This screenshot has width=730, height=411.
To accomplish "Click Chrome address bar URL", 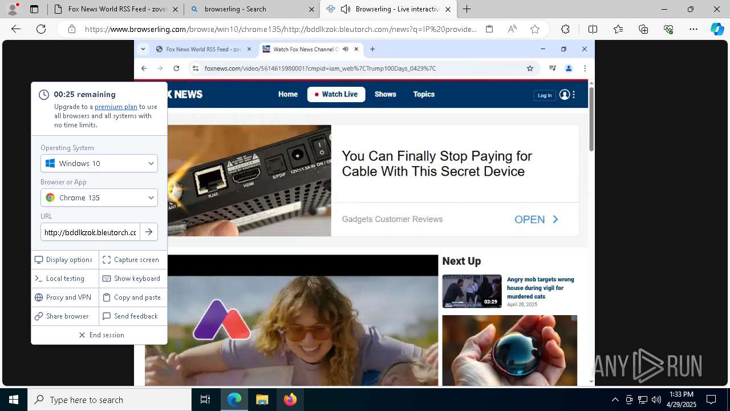I will (320, 68).
